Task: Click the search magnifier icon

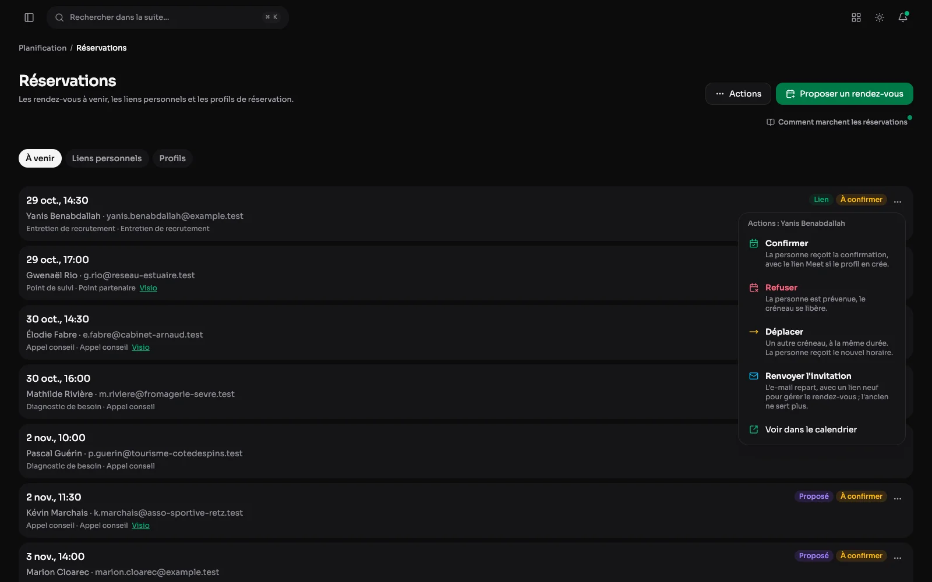Action: (59, 17)
